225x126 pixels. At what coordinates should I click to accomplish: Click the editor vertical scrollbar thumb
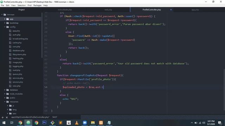(224, 90)
